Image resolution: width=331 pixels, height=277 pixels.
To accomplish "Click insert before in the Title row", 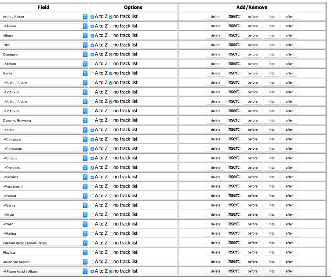I will (252, 45).
